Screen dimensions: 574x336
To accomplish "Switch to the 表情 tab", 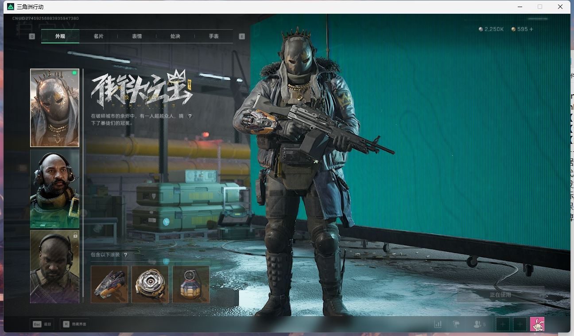I will [137, 36].
